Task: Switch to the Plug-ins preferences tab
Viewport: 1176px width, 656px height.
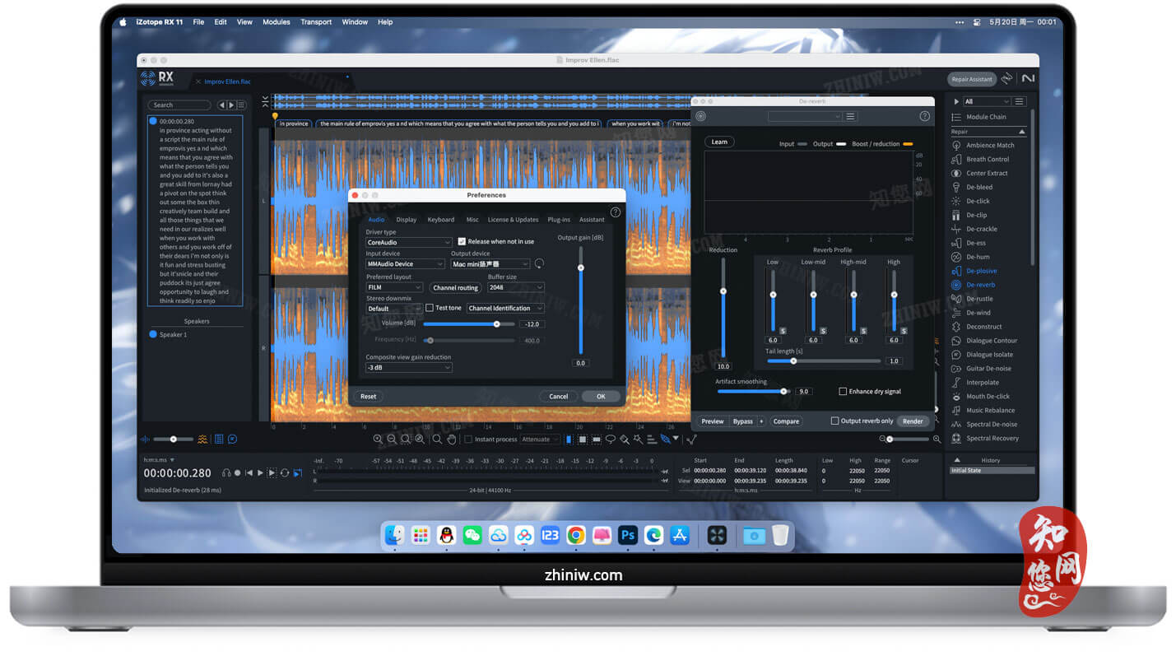Action: (559, 220)
